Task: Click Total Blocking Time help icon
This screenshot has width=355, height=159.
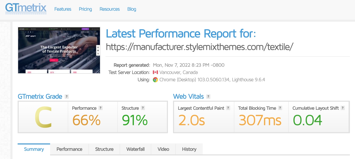Action: (x=280, y=108)
